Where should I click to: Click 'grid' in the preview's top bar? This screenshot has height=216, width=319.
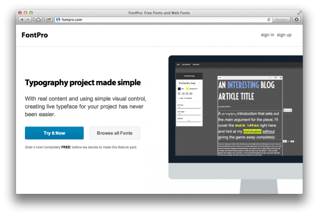178,64
